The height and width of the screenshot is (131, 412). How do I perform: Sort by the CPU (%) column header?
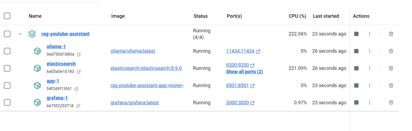coord(298,16)
